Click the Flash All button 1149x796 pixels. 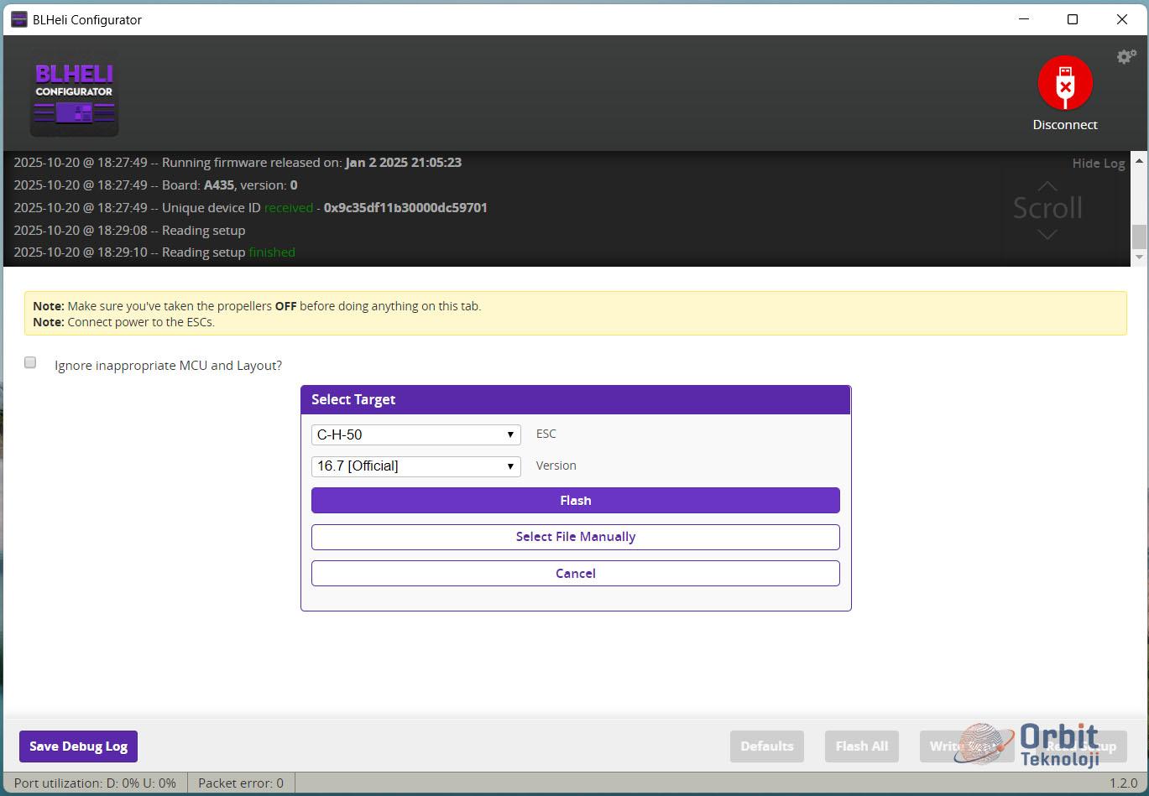coord(861,747)
